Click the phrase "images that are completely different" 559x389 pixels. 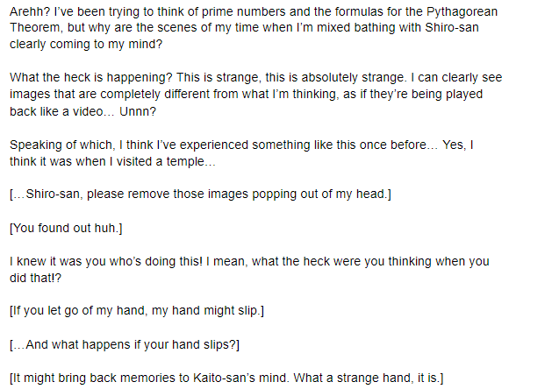point(110,95)
